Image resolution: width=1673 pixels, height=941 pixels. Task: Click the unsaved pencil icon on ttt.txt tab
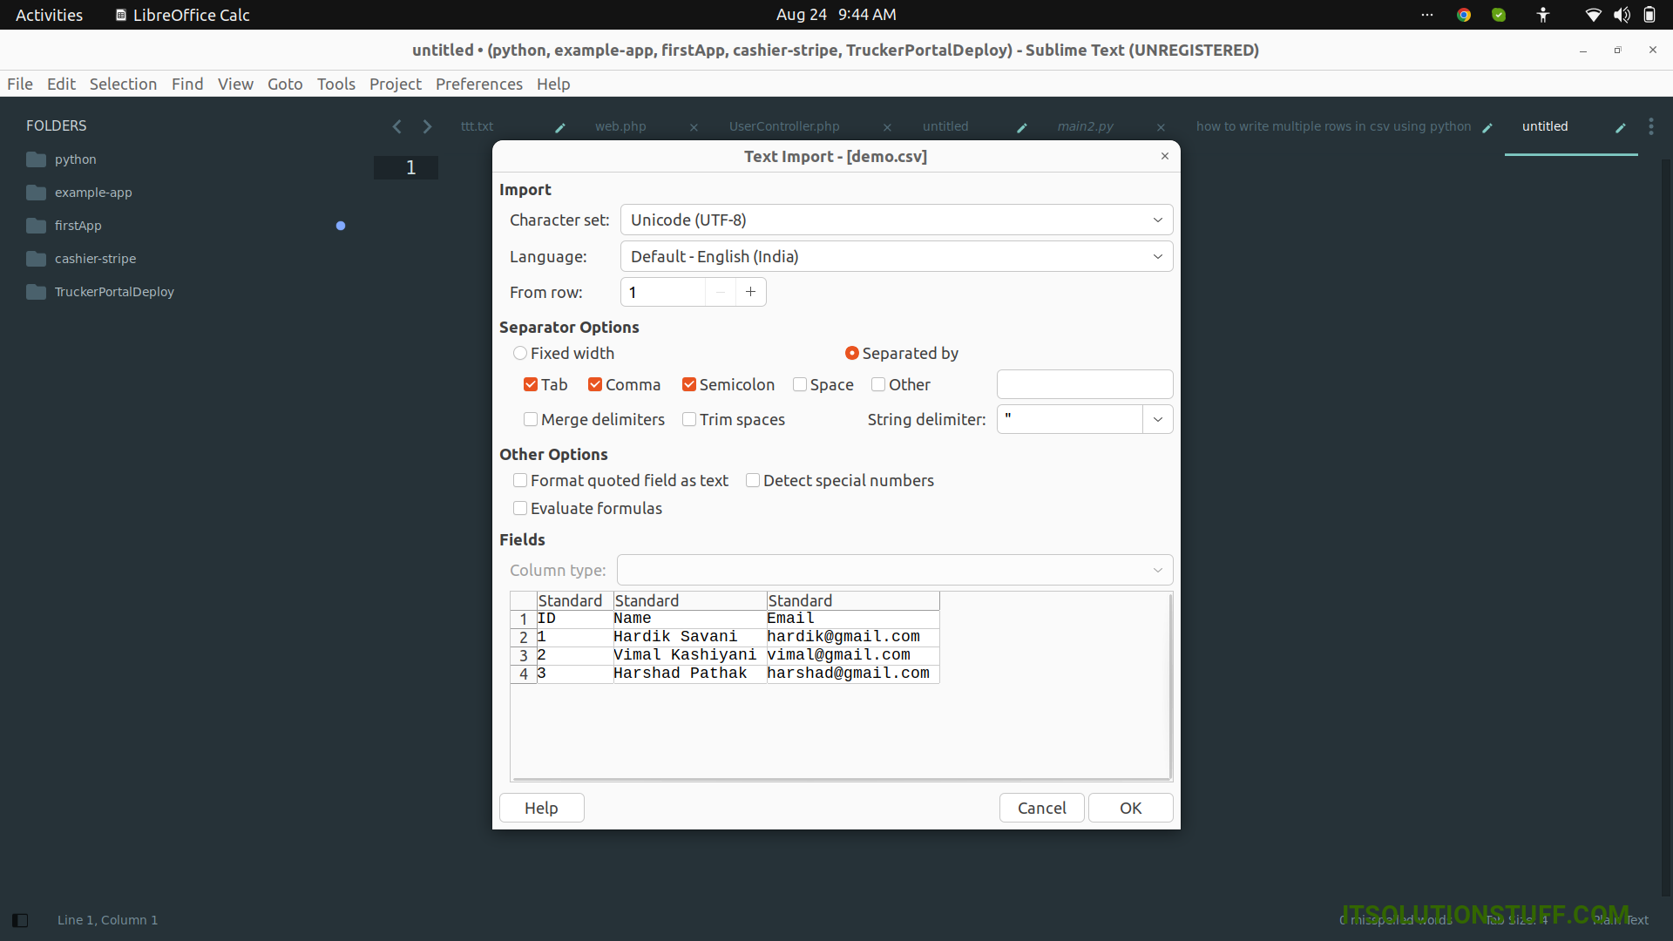560,127
